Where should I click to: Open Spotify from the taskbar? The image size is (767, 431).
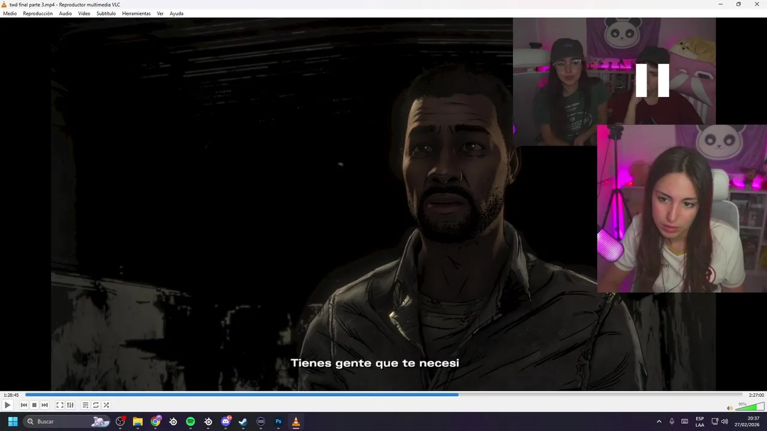[x=191, y=421]
